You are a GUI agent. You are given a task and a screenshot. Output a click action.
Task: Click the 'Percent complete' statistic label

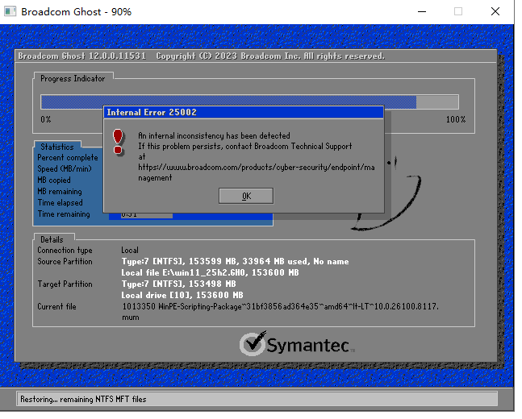tap(69, 160)
